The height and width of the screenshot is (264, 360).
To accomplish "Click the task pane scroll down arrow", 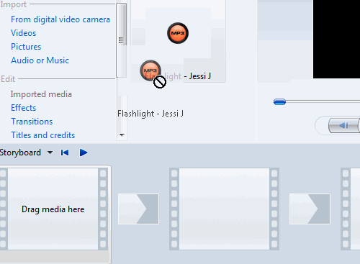I will (x=122, y=135).
